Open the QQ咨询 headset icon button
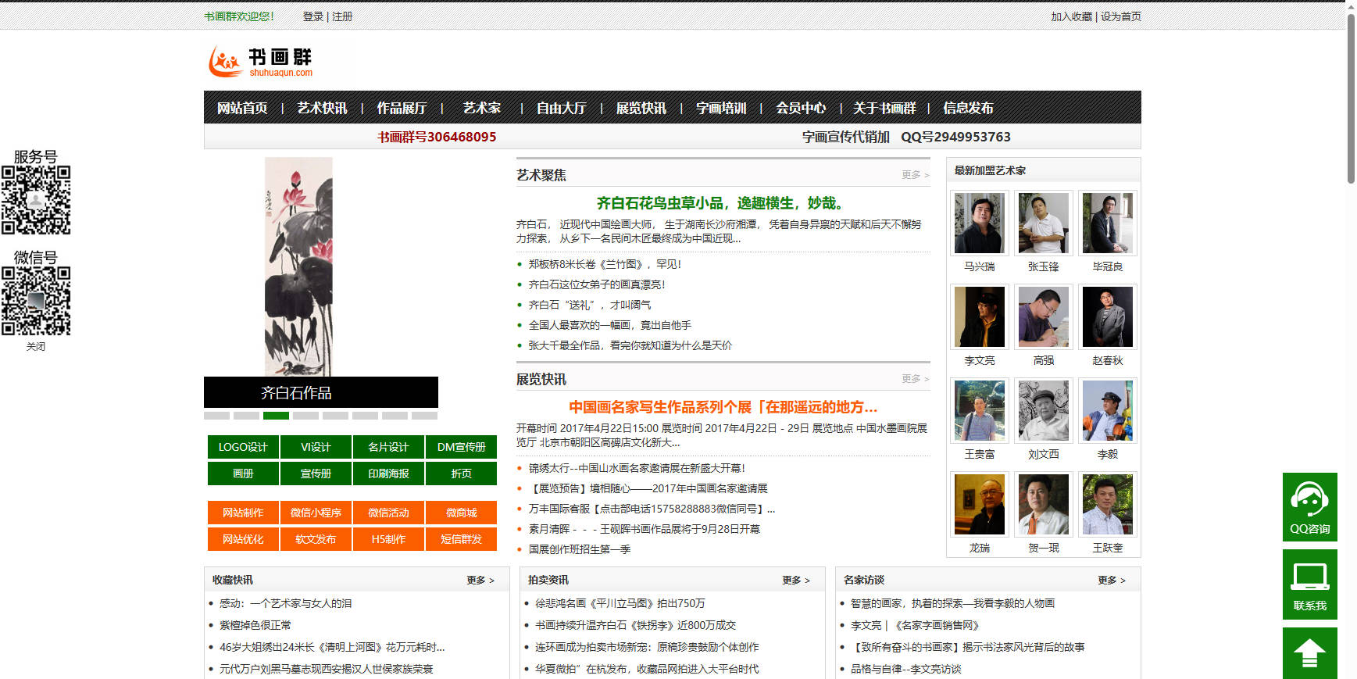 tap(1309, 507)
